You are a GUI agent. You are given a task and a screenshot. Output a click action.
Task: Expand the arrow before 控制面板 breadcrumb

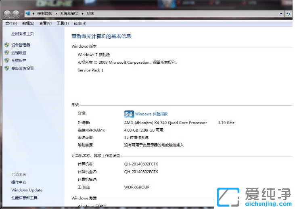[33, 14]
